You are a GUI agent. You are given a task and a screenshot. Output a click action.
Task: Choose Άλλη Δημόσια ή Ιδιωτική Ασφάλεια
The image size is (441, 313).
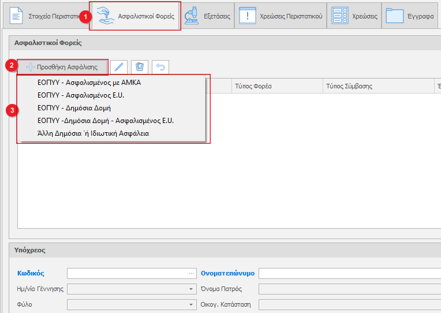point(93,133)
